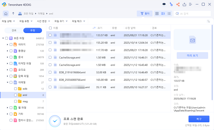Select the 155.20 KB file row size

pos(102,43)
